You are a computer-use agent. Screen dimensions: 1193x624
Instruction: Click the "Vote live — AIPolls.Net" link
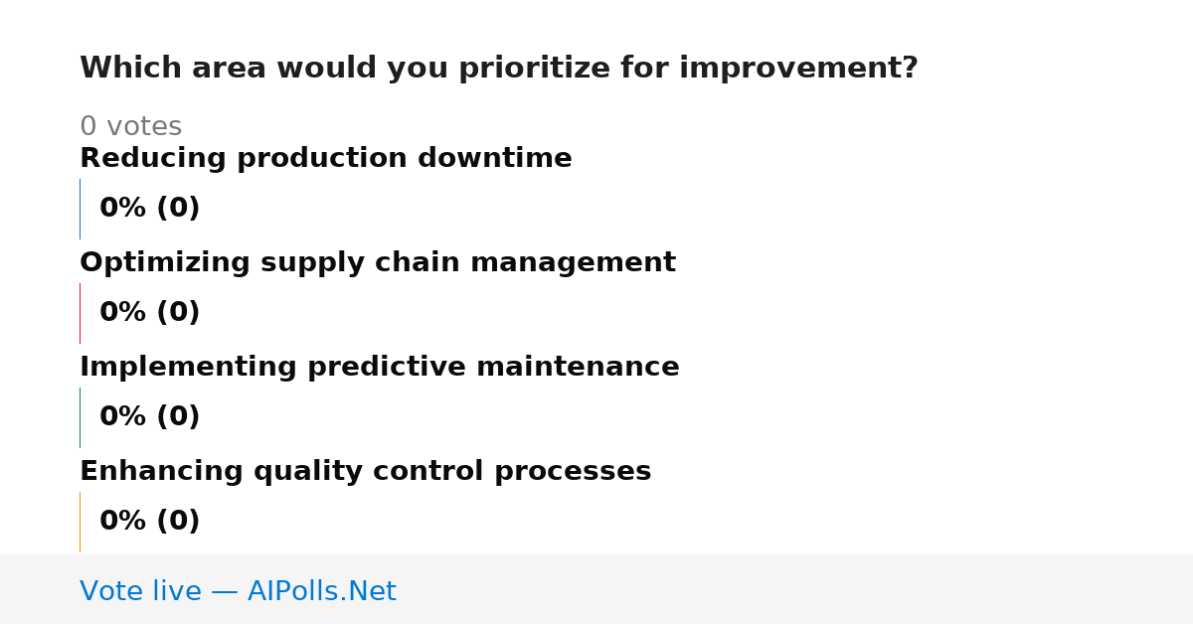[238, 591]
